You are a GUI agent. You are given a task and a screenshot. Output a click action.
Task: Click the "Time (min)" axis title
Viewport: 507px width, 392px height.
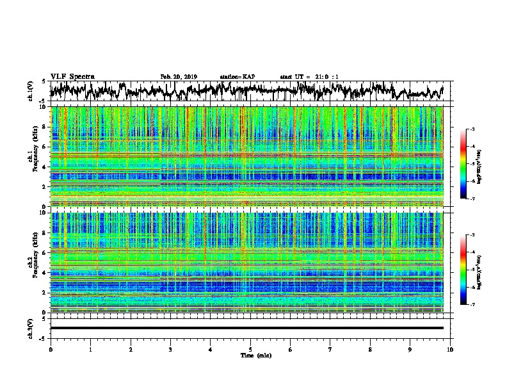[256, 355]
